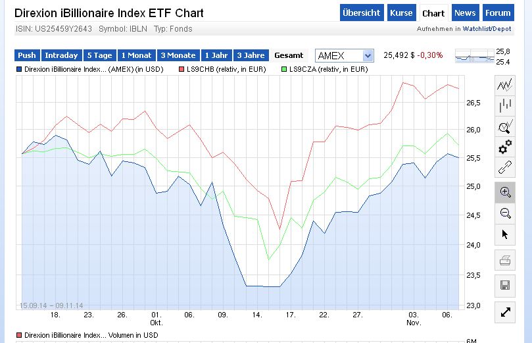Image resolution: width=532 pixels, height=343 pixels.
Task: Click the 03. Nov. x-axis label
Action: click(x=414, y=319)
